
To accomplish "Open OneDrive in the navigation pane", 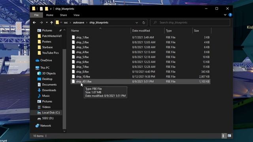I will pos(46,60).
